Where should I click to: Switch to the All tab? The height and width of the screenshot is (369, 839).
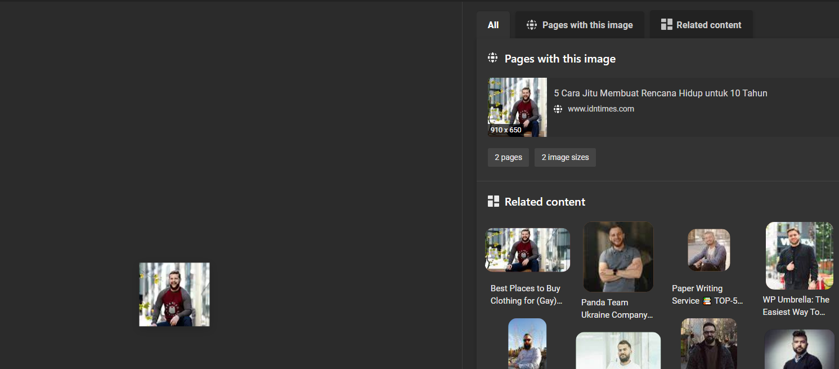[493, 25]
